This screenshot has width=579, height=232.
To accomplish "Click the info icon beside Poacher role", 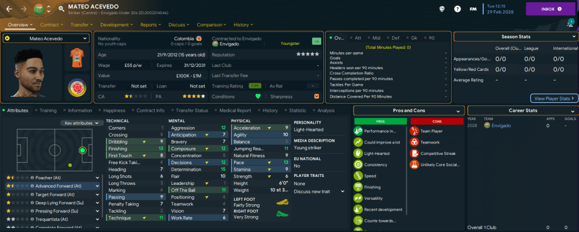I will coord(32,178).
